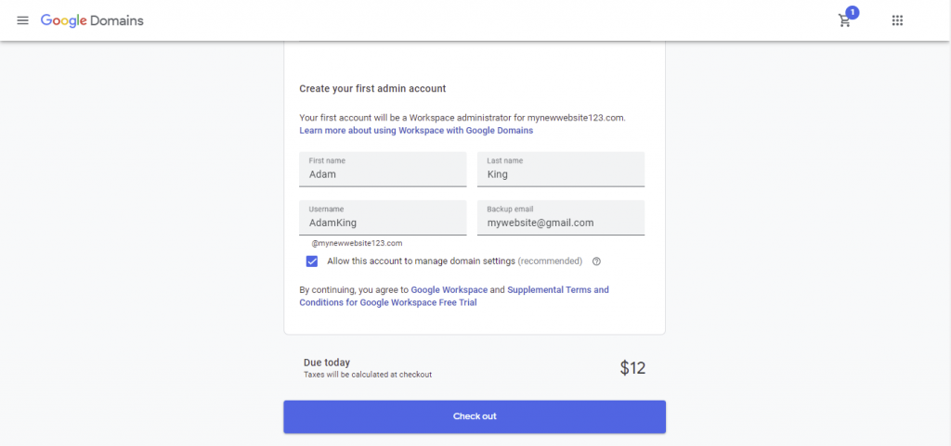This screenshot has height=446, width=951.
Task: Open the Google Workspace terms link
Action: (449, 290)
